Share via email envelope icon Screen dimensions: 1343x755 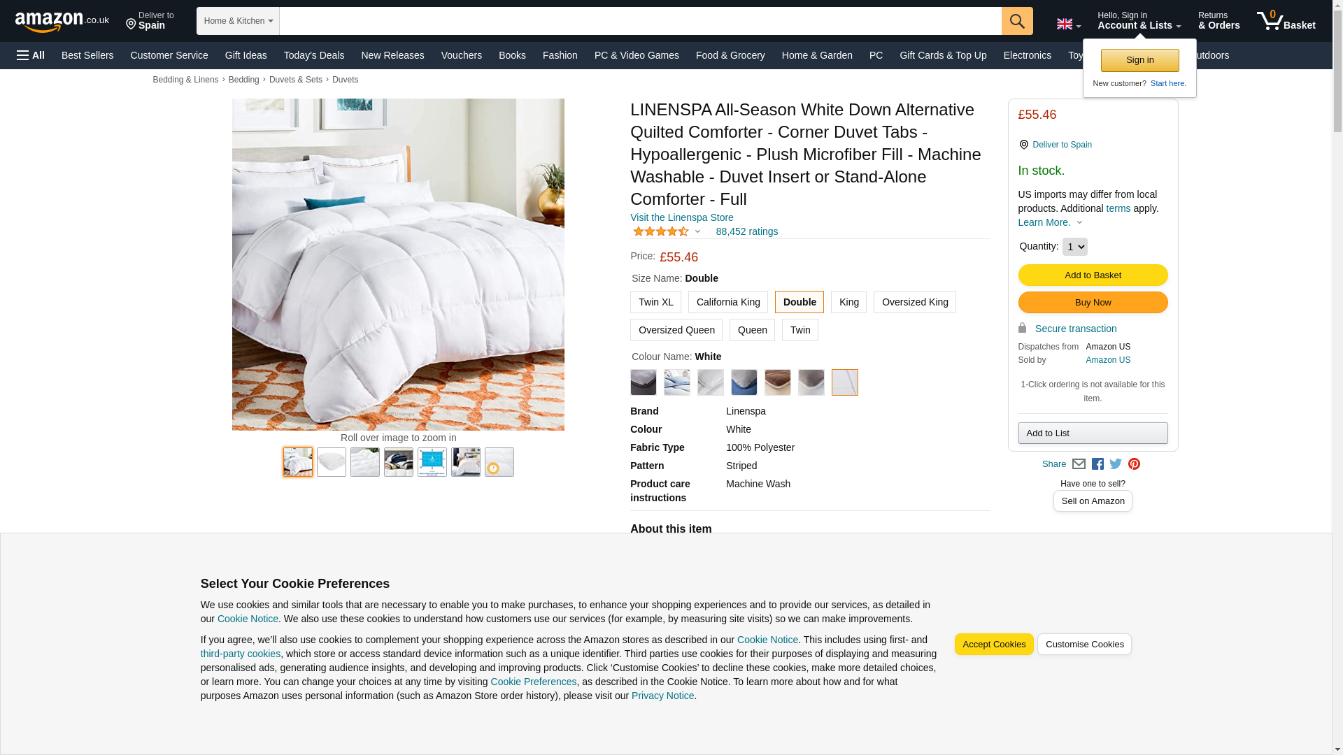pos(1079,464)
